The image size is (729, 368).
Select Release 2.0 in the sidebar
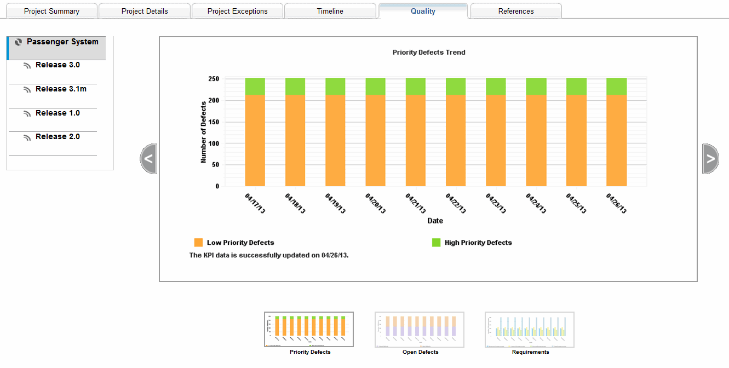[x=58, y=136]
